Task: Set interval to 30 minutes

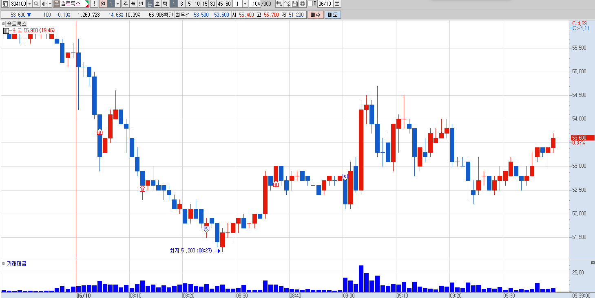Action: (212, 4)
